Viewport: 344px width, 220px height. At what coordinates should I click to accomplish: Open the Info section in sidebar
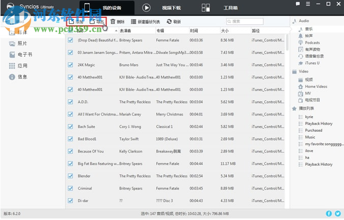[x=18, y=77]
